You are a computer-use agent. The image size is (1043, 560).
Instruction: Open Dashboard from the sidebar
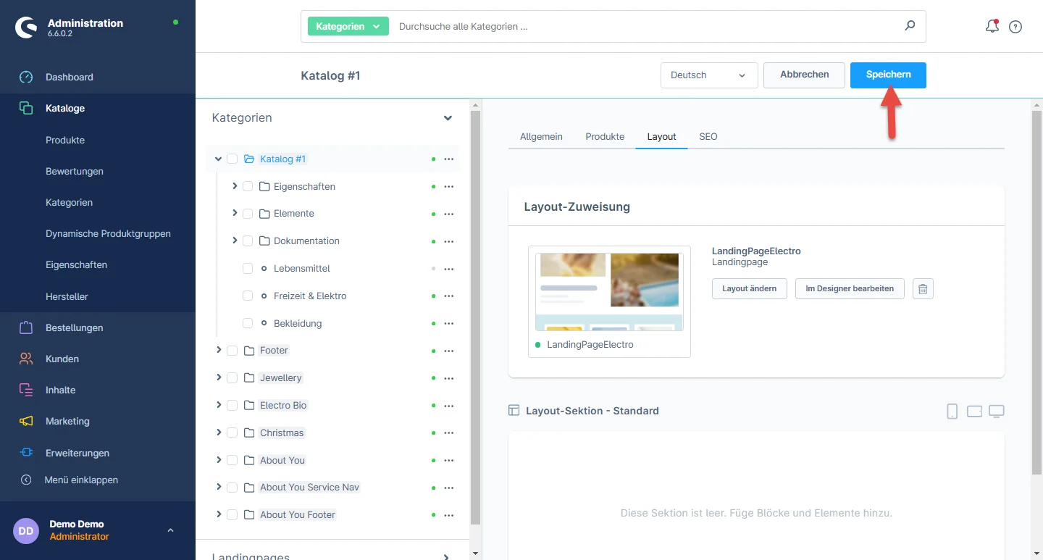tap(70, 77)
